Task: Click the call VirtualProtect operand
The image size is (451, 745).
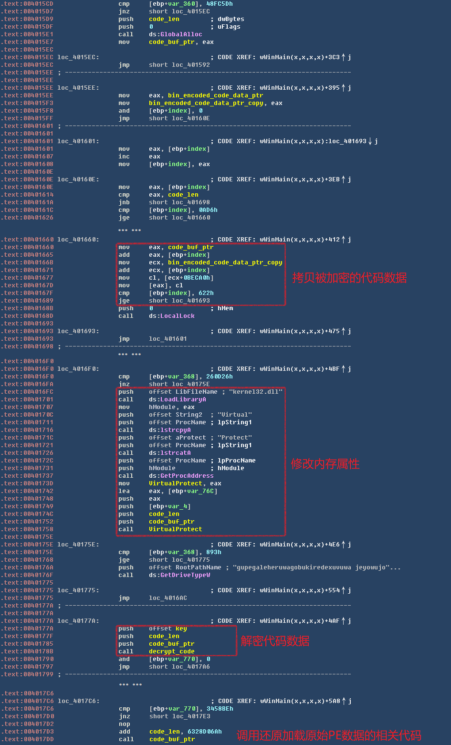Action: (175, 529)
